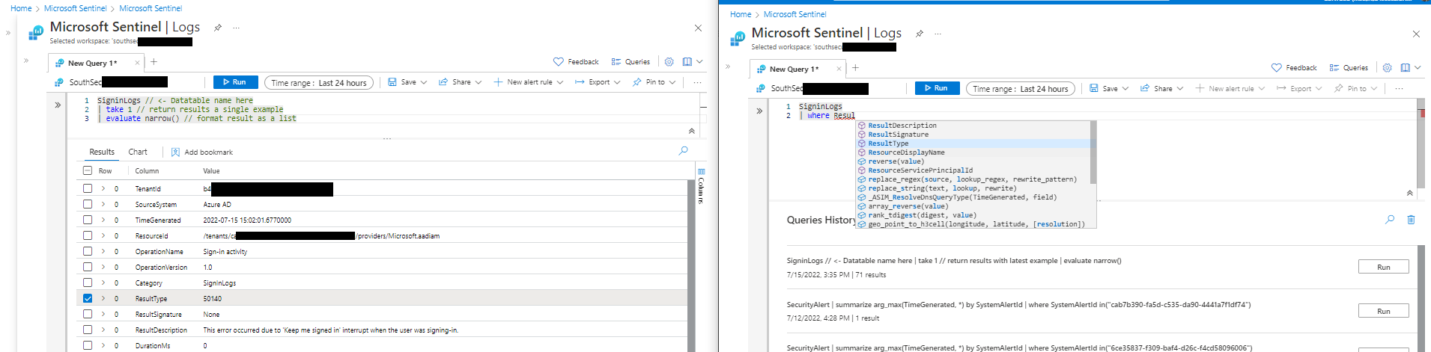Viewport: 1431px width, 352px height.
Task: Run the query in left window
Action: [x=235, y=82]
